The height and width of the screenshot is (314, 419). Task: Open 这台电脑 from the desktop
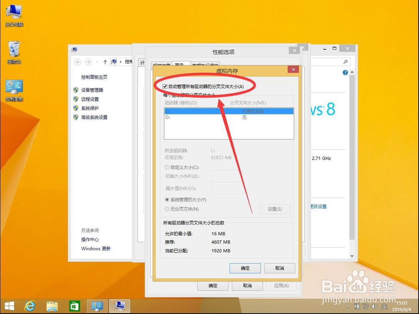[14, 12]
